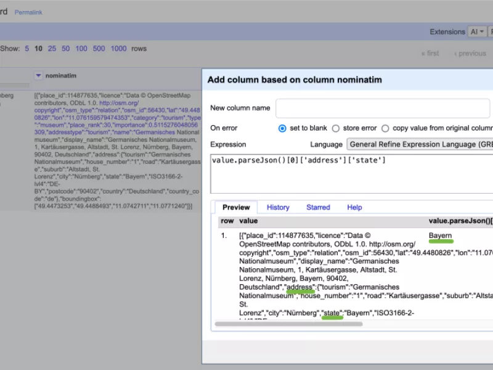Screen dimensions: 493x370
Task: Go to the previous page
Action: click(471, 54)
